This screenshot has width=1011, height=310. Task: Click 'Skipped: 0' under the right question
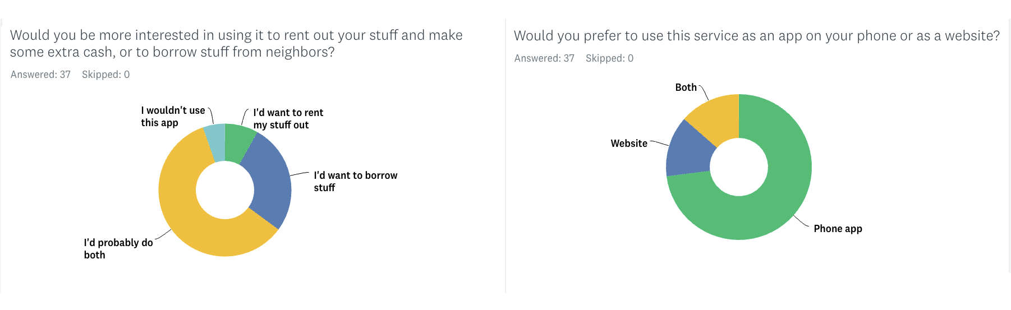coord(609,58)
